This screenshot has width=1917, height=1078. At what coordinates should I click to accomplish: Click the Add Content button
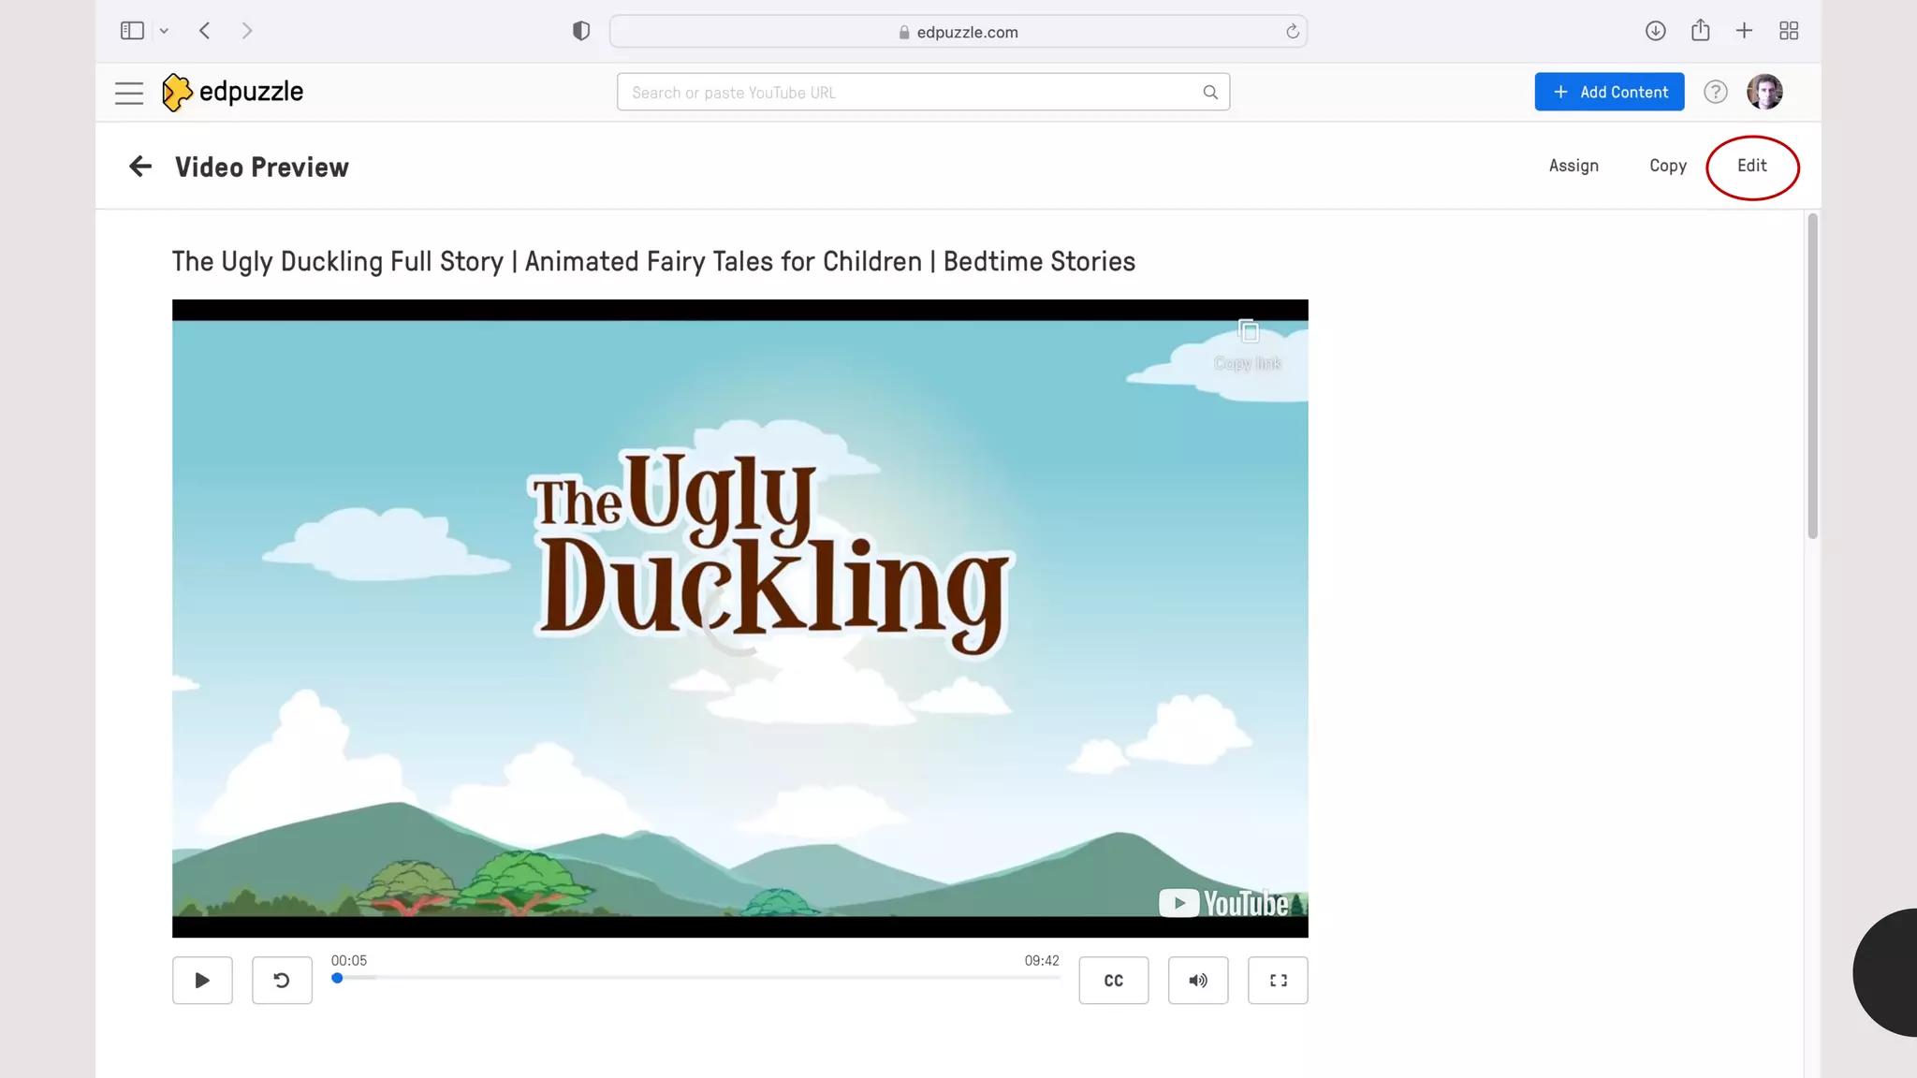1609,92
